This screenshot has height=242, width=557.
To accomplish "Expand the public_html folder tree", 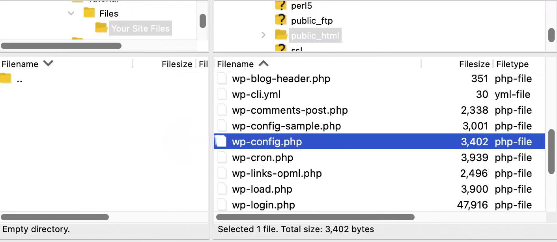I will coord(263,35).
